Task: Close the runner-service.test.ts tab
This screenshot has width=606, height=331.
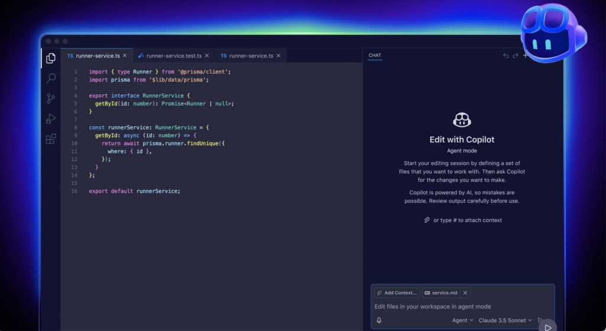Action: point(207,56)
